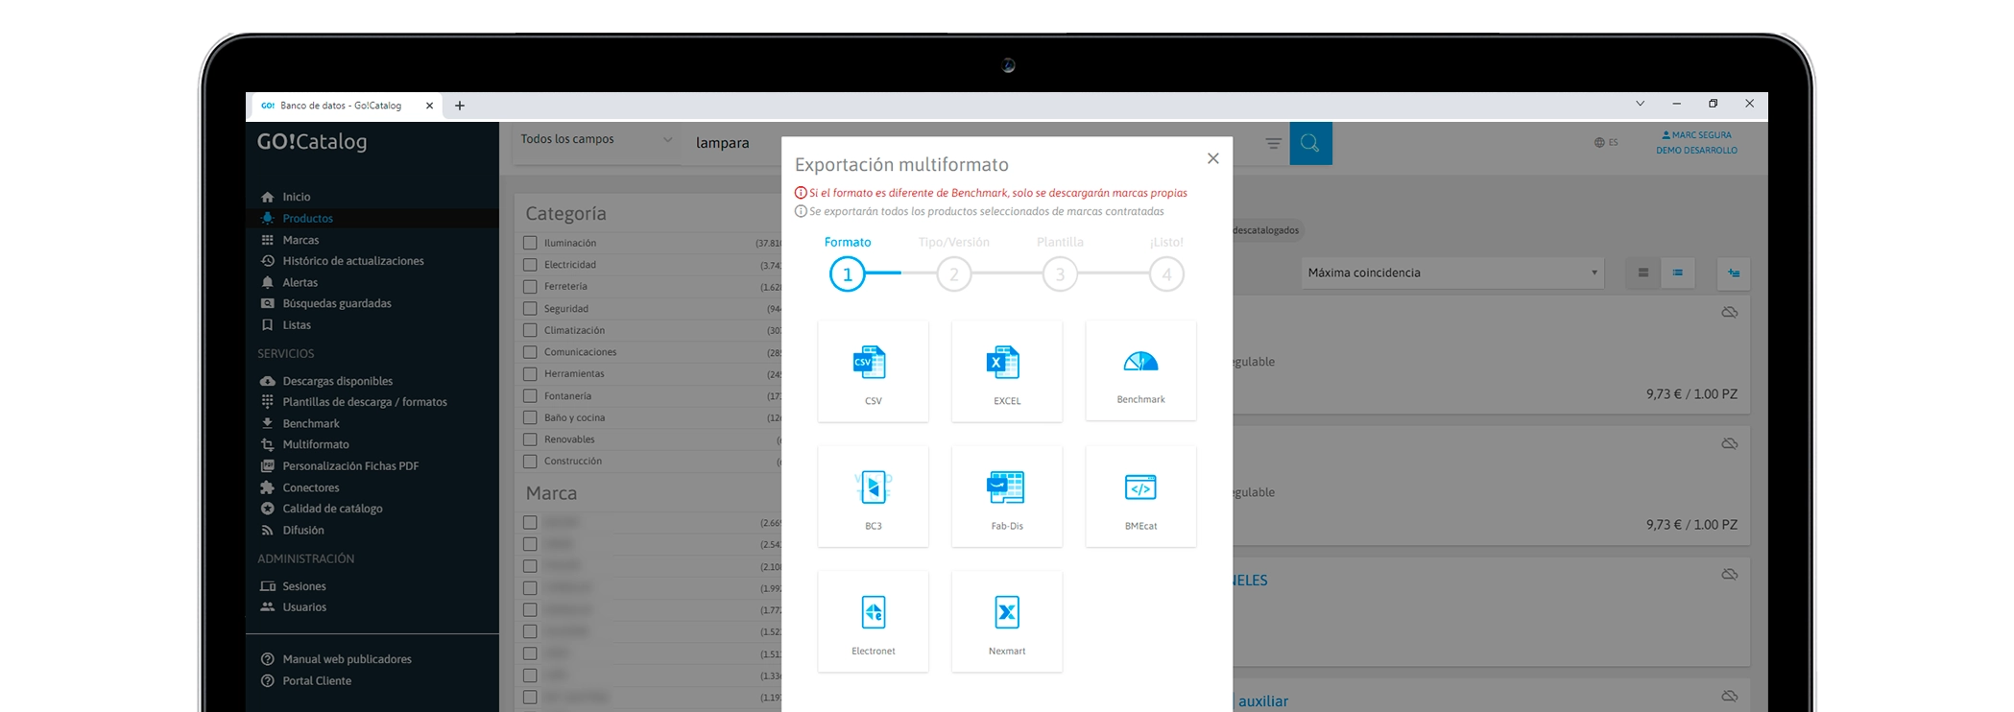
Task: Click the blue search magnifier button
Action: [x=1310, y=143]
